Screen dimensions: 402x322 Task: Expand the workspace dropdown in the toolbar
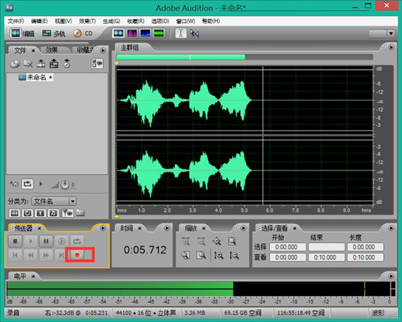[391, 33]
